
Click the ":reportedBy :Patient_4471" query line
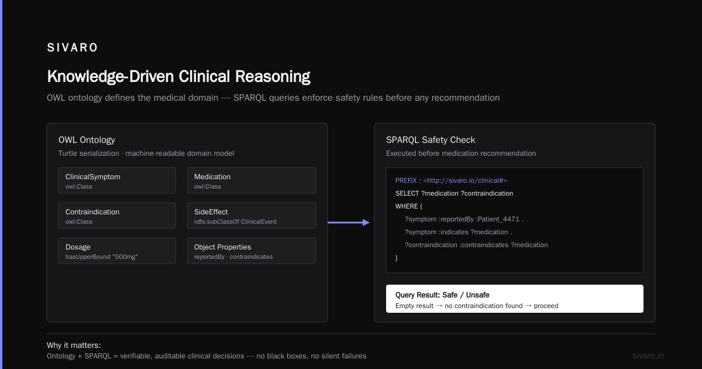coord(464,219)
